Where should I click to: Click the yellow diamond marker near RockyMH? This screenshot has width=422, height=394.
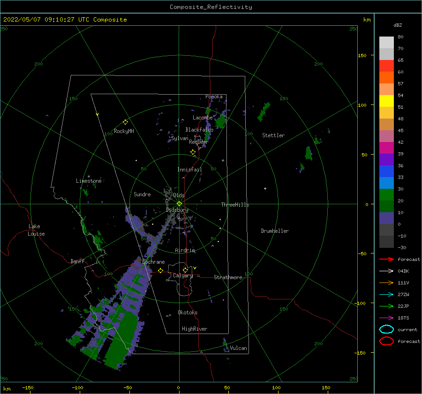[x=125, y=122]
